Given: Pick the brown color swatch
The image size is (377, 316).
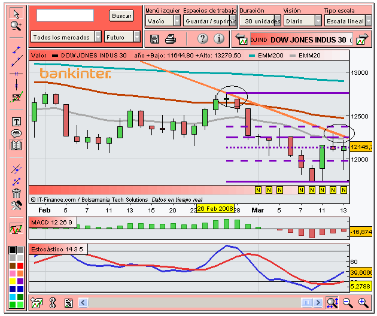Looking at the screenshot, I should 13,266.
